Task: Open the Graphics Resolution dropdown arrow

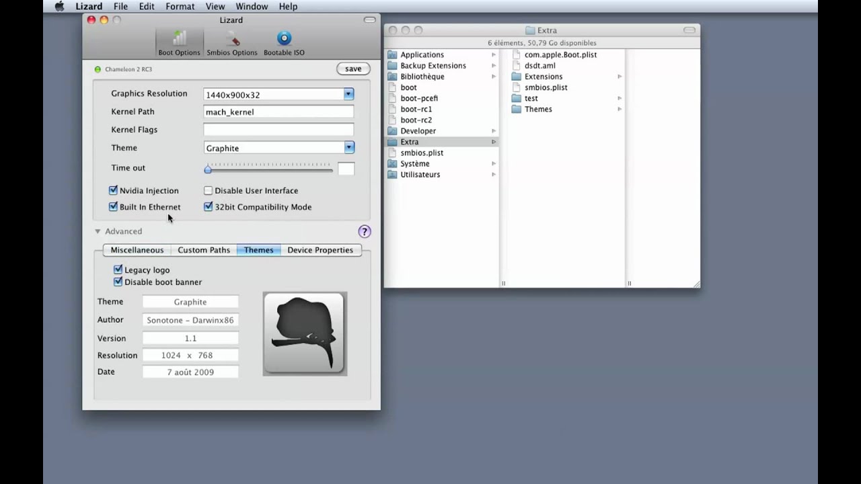Action: tap(348, 94)
